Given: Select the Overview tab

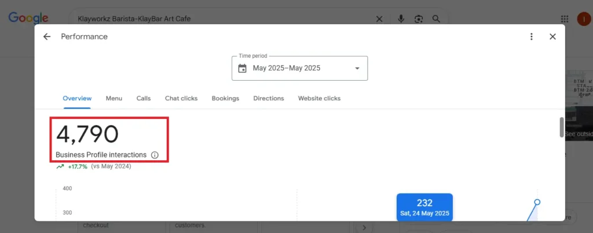Looking at the screenshot, I should [77, 98].
